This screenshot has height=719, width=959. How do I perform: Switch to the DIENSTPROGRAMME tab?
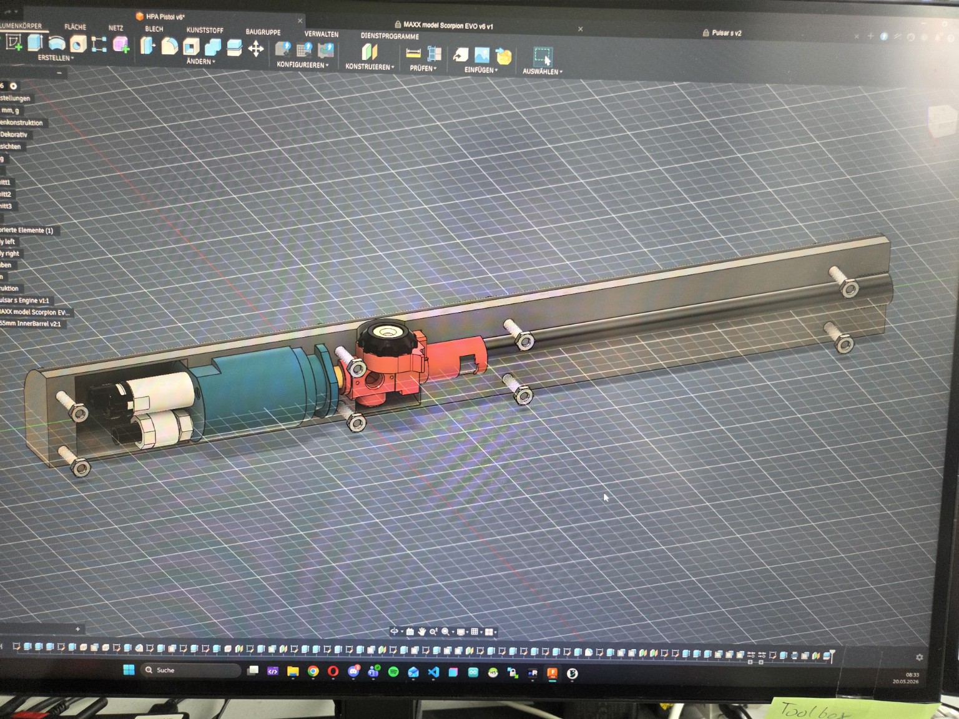point(390,36)
